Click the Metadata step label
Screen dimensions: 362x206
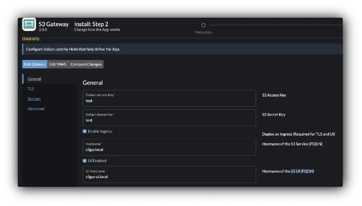click(x=203, y=32)
